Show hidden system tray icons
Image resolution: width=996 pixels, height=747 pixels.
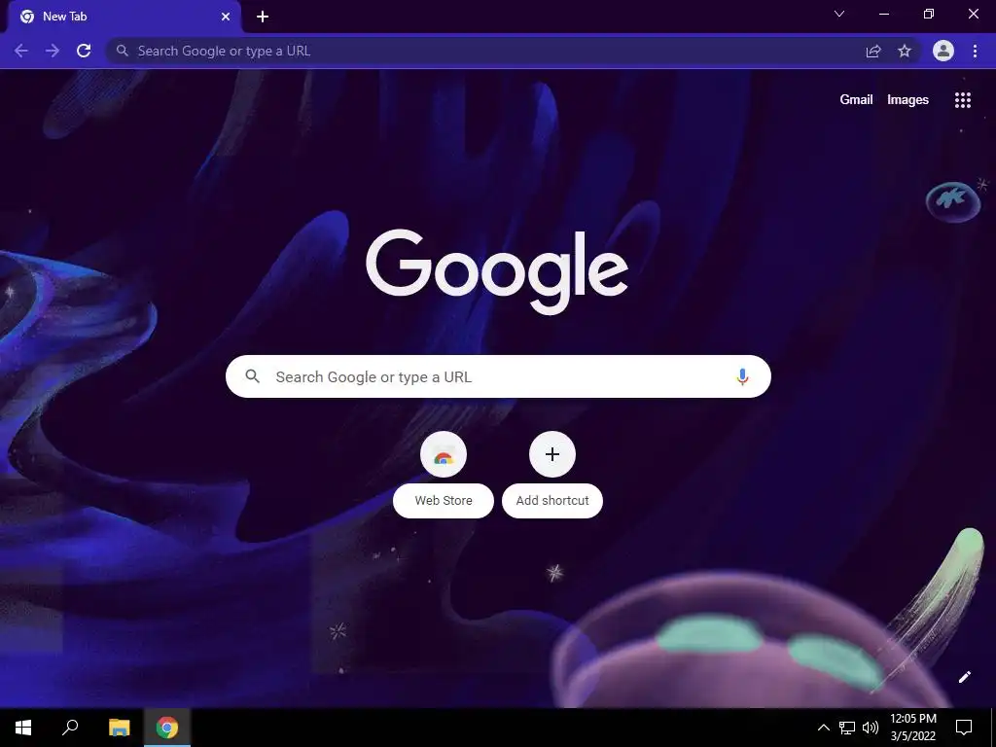[x=823, y=728]
